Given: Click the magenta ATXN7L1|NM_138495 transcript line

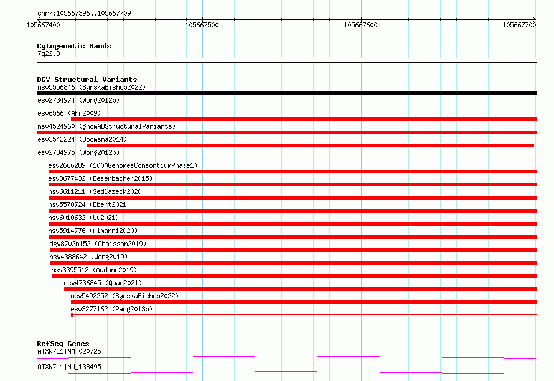Looking at the screenshot, I should tap(286, 372).
